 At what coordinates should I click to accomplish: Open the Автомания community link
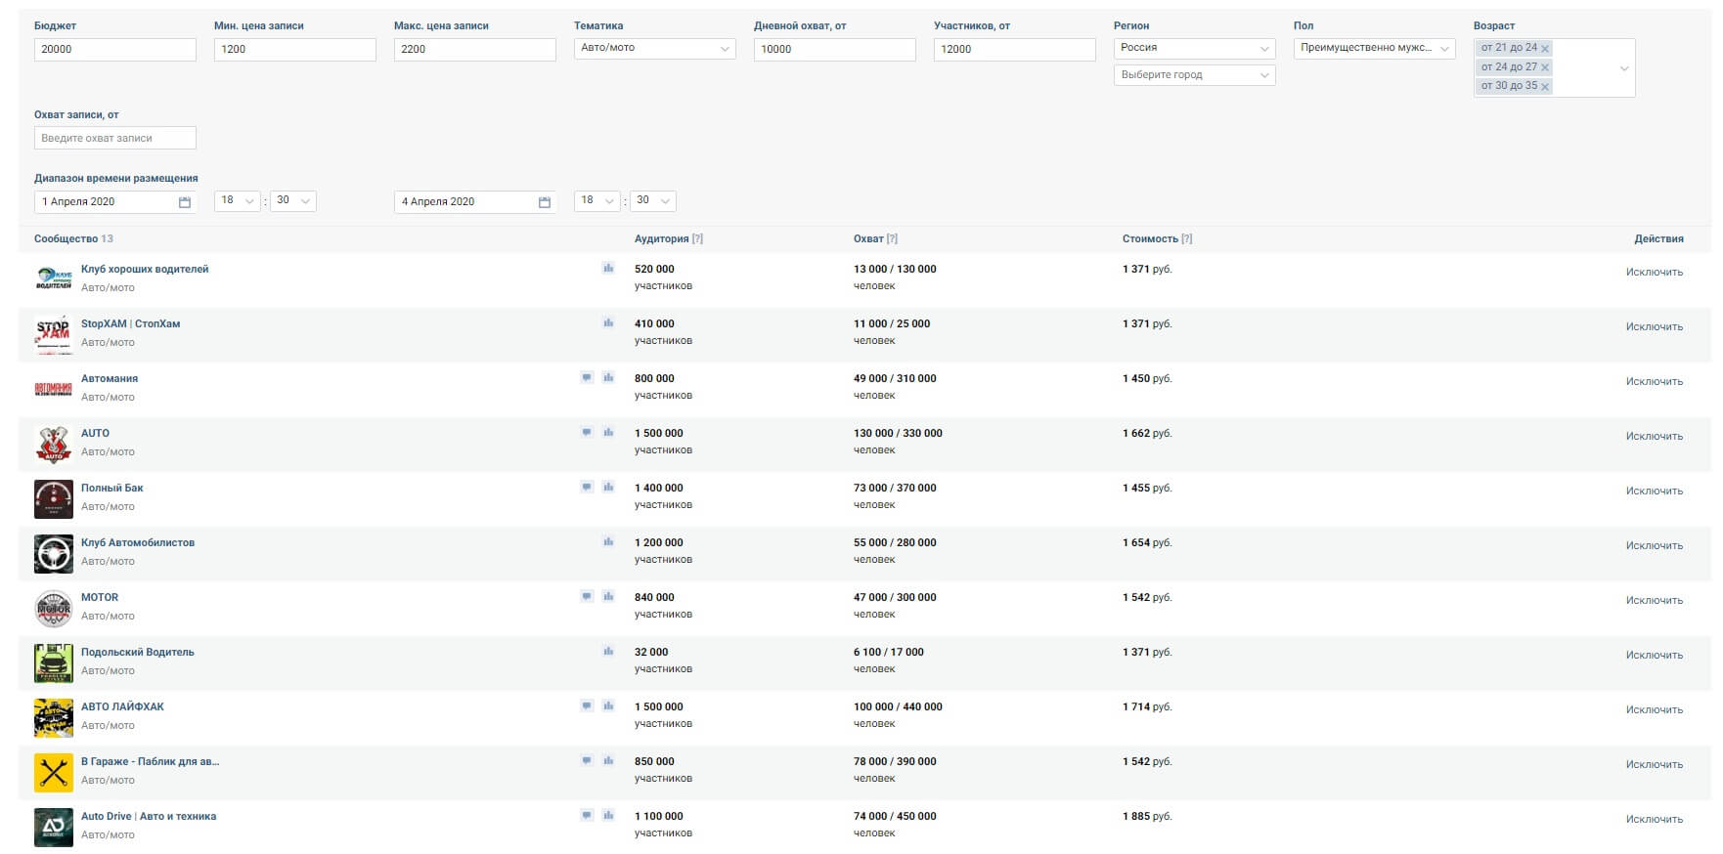pos(110,378)
